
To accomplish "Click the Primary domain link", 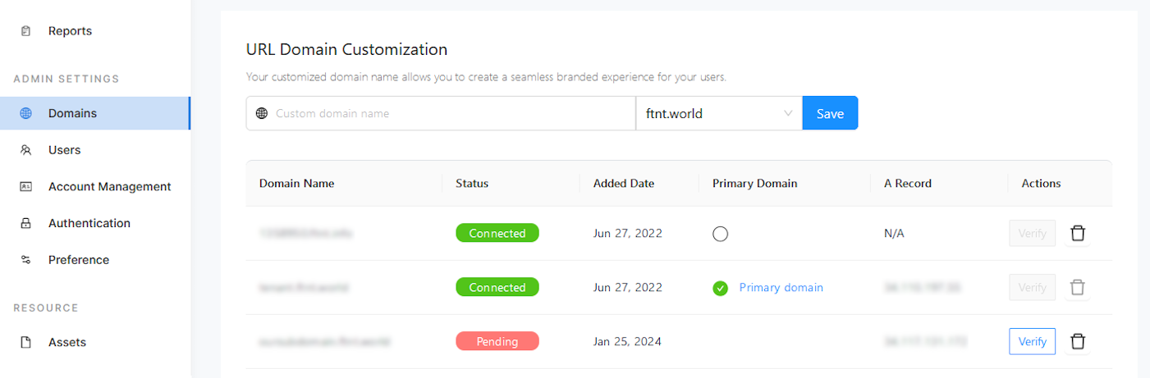I will point(781,288).
